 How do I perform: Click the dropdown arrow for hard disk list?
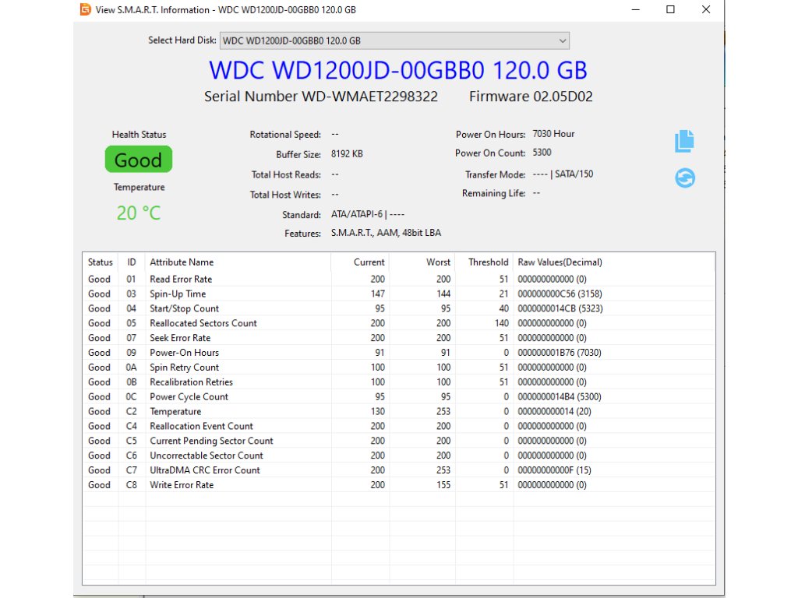click(x=563, y=40)
